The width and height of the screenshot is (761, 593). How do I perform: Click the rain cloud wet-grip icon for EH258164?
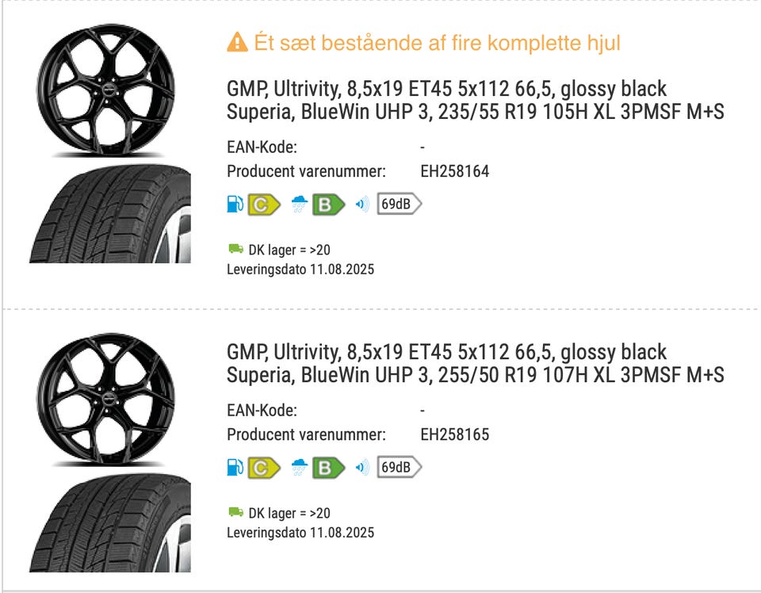[299, 205]
